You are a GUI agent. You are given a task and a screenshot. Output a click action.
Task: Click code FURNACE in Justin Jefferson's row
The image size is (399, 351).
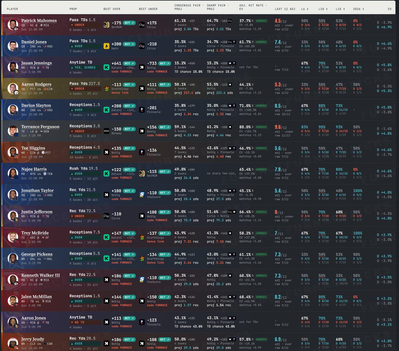(x=157, y=220)
